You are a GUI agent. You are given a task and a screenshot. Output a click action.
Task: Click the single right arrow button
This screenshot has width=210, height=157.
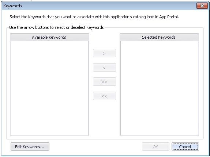[104, 53]
